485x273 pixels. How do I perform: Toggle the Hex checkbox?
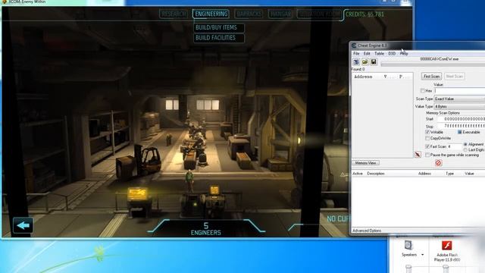423,91
